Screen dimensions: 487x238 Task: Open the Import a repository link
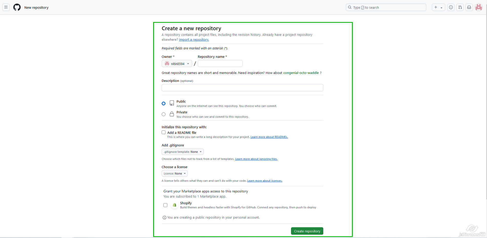(x=194, y=40)
